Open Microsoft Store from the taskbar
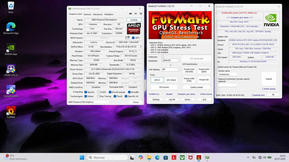The width and height of the screenshot is (289, 162). pos(166,157)
